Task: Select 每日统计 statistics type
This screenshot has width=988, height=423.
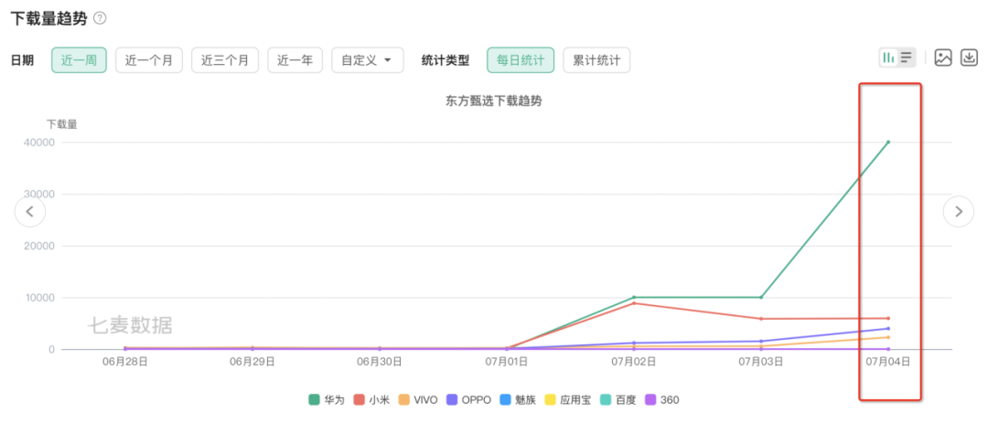Action: tap(521, 60)
